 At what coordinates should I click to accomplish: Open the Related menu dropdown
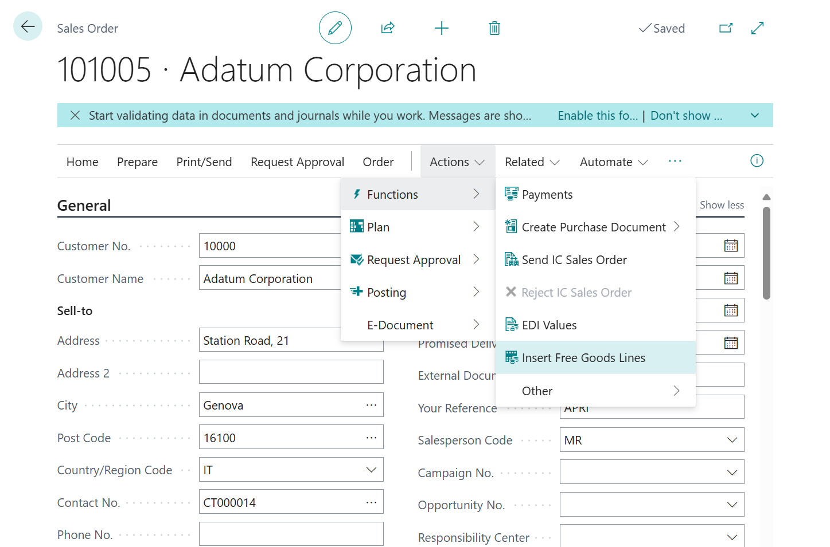click(x=532, y=162)
